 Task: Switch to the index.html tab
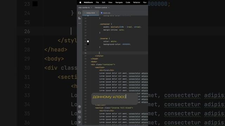(x=91, y=13)
